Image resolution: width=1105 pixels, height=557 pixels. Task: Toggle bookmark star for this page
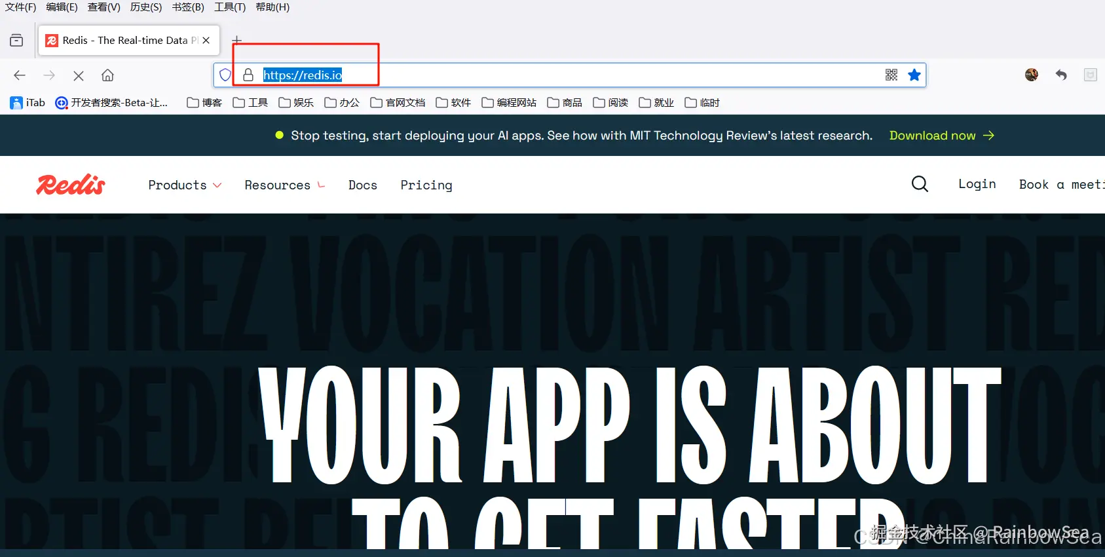coord(914,75)
